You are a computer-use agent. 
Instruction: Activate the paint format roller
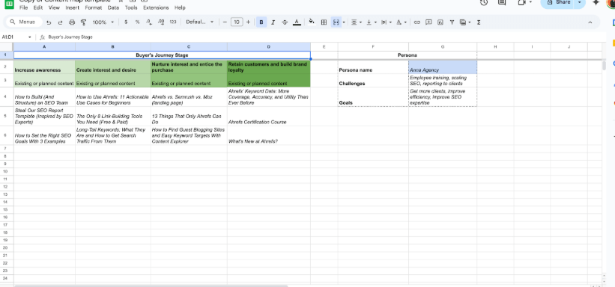pos(83,22)
